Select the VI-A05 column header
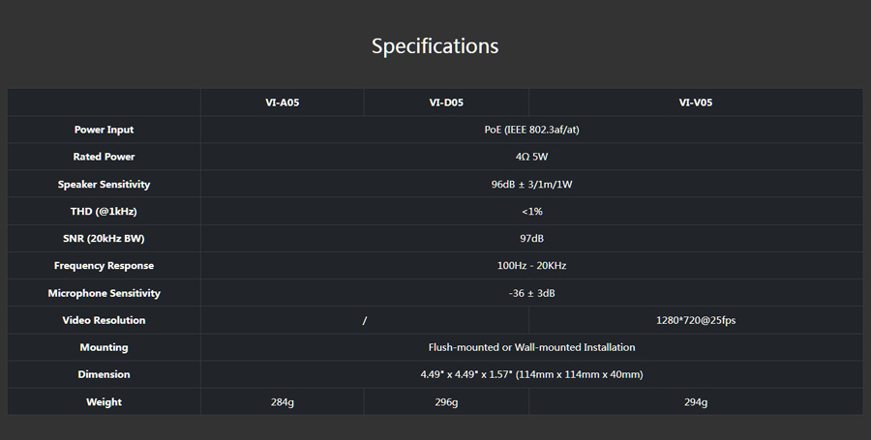Screen dimensions: 871x440 tap(283, 102)
